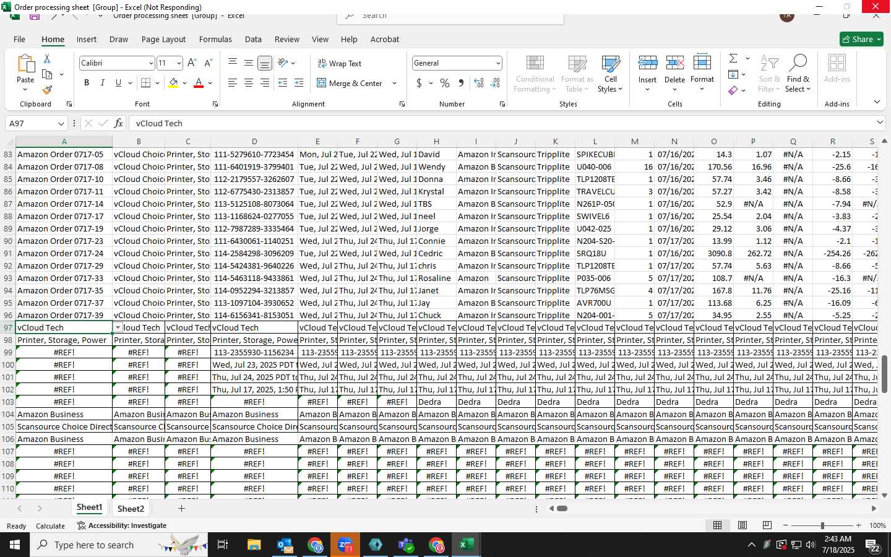Open the Data ribbon tab

pyautogui.click(x=253, y=39)
